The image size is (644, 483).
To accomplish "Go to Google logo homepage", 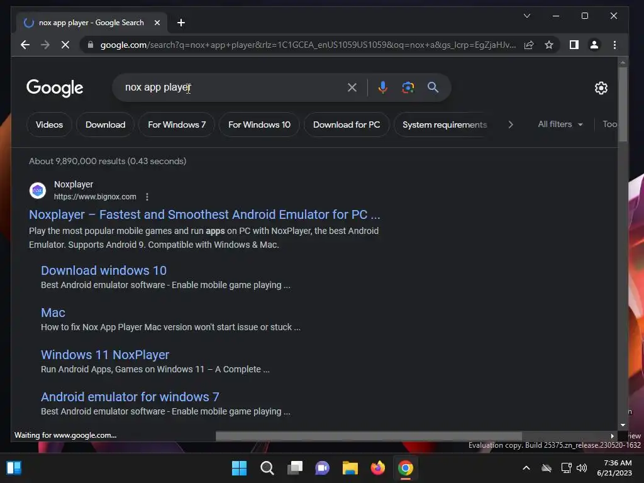I will [x=55, y=88].
